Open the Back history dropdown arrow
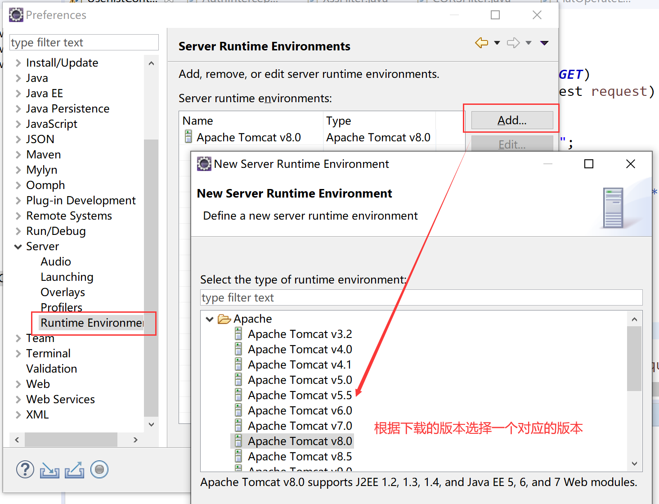This screenshot has height=504, width=659. tap(497, 43)
